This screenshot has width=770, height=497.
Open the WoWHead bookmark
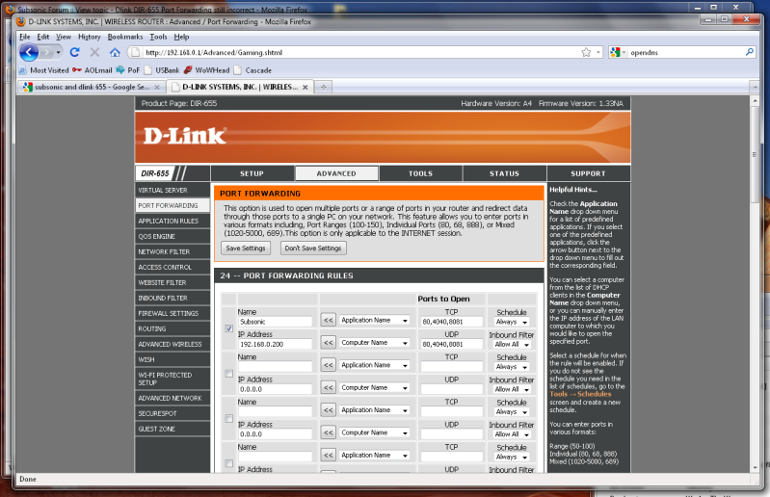pos(207,70)
